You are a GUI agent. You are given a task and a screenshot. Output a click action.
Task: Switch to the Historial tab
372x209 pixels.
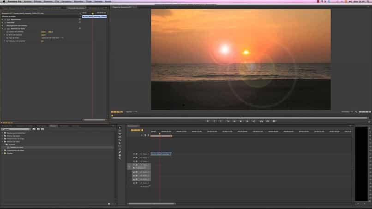[75, 126]
